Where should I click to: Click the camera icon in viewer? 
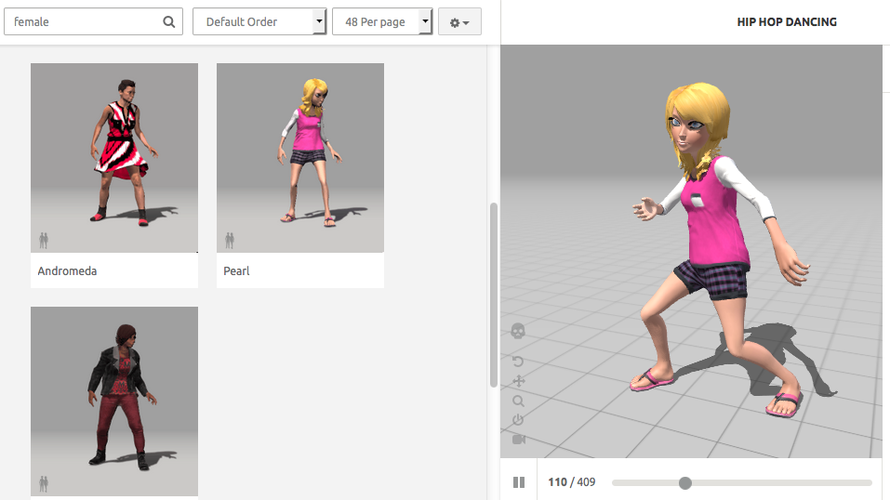[519, 440]
